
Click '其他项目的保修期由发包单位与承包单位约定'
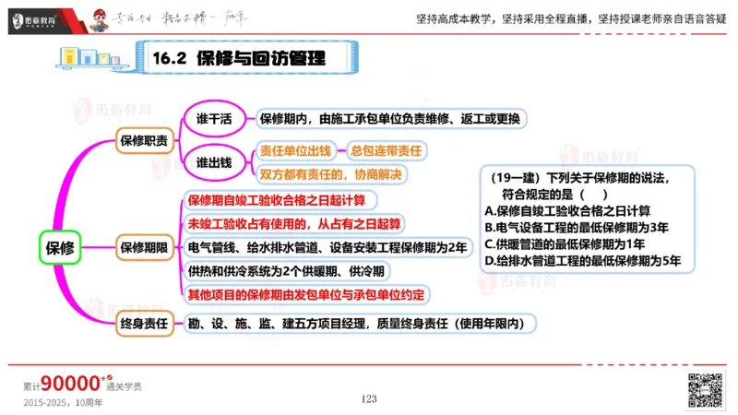coord(306,295)
